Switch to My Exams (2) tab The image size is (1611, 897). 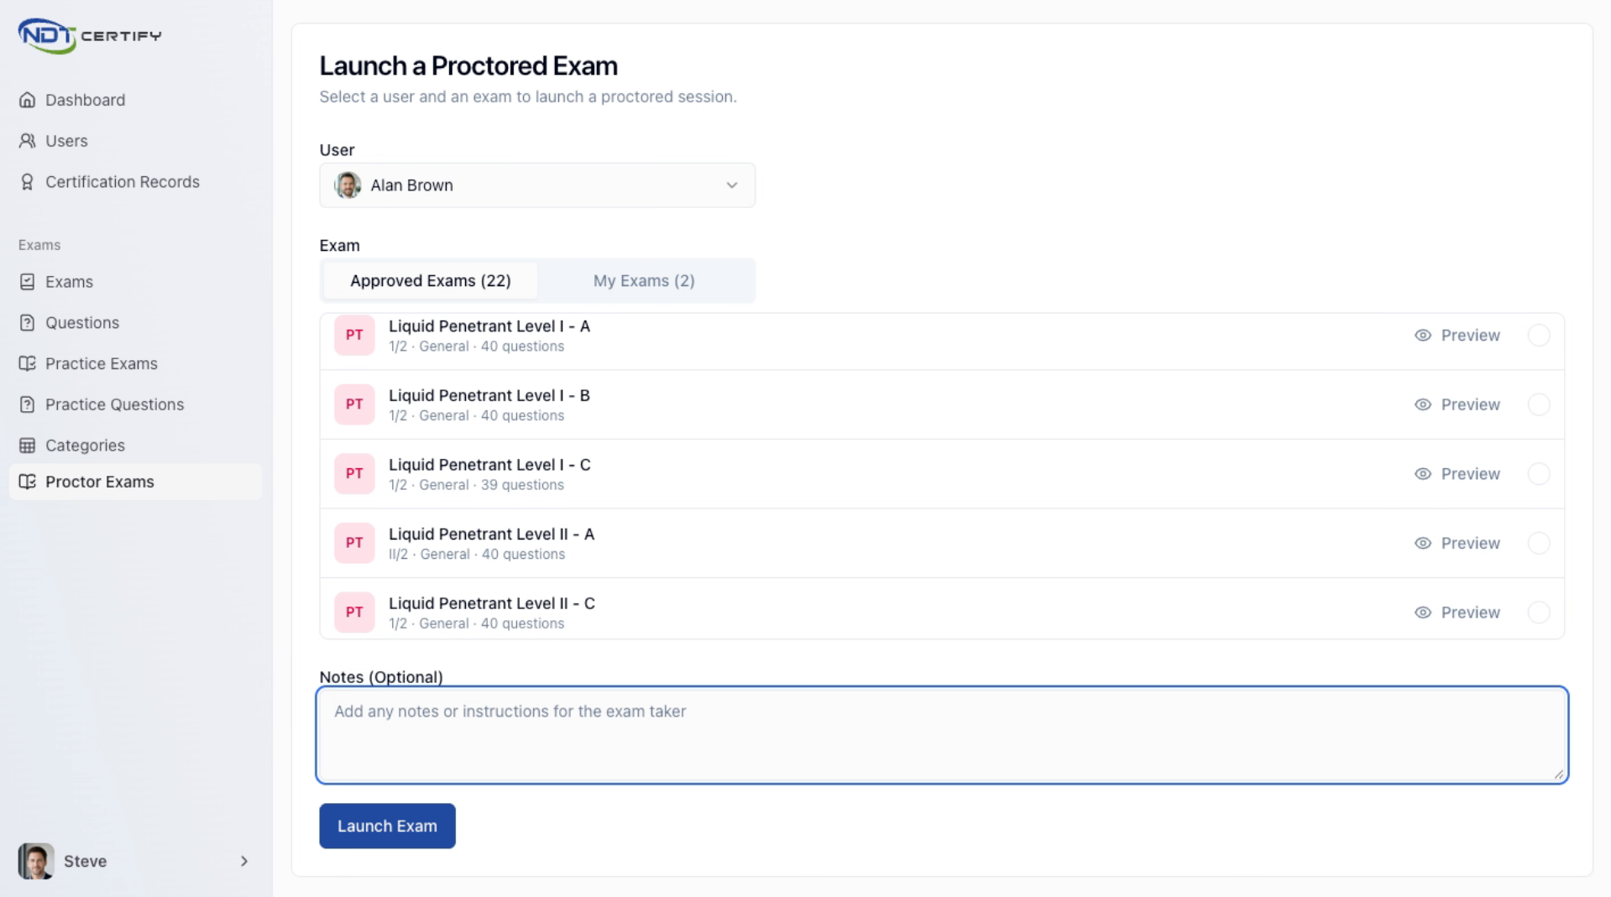644,281
